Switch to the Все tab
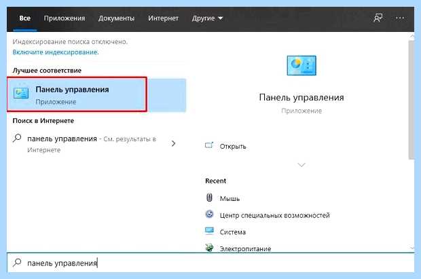This screenshot has height=279, width=421. click(24, 18)
